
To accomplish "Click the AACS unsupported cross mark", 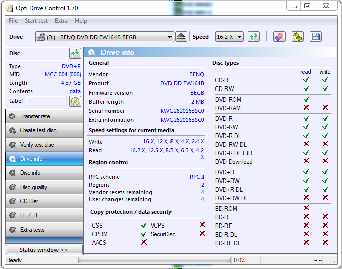I will (x=144, y=242).
